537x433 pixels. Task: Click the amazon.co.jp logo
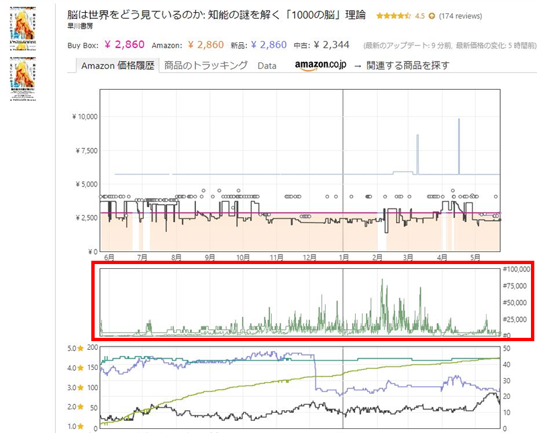point(319,65)
